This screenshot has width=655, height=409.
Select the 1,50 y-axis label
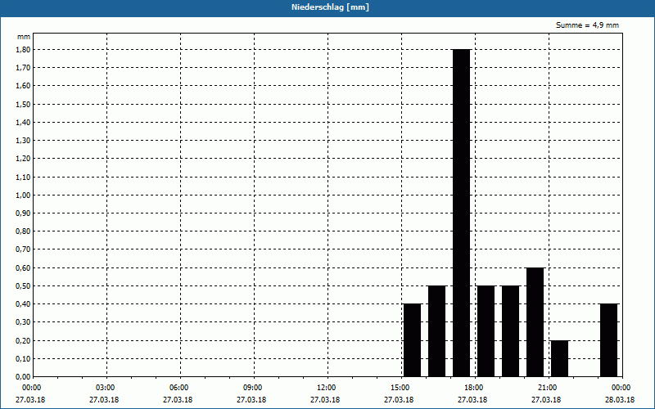(23, 105)
